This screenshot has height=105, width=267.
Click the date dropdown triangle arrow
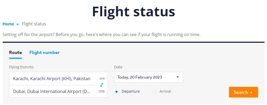(x=178, y=77)
